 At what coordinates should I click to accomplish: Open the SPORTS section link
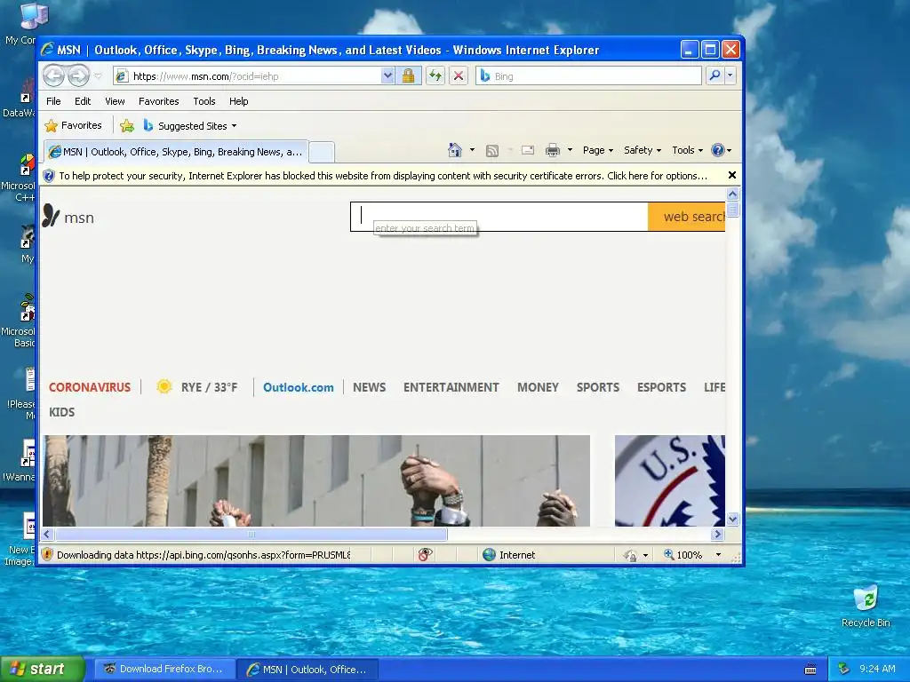pyautogui.click(x=598, y=387)
